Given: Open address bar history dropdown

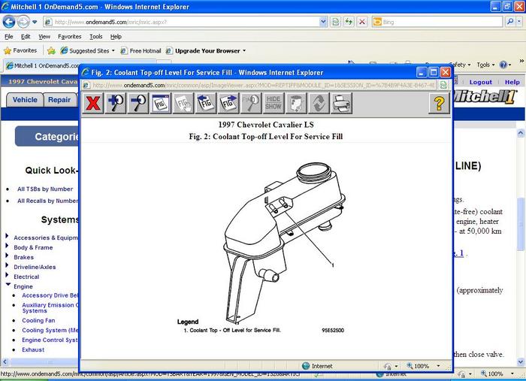Looking at the screenshot, I should point(323,22).
